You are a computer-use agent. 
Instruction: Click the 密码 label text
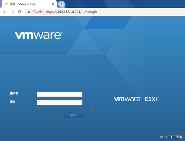coord(13,102)
